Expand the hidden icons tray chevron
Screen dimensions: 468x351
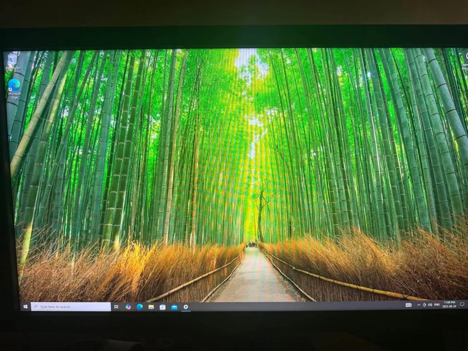[418, 305]
